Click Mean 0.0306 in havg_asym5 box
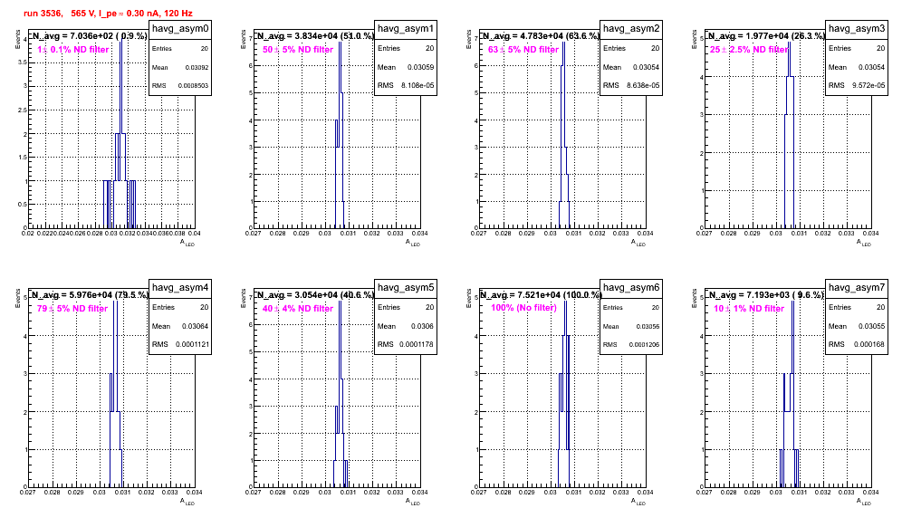 pos(406,326)
